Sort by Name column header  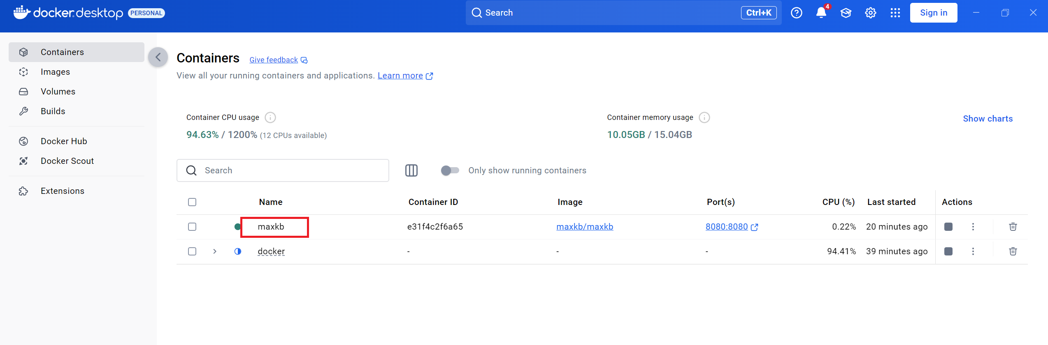click(271, 202)
